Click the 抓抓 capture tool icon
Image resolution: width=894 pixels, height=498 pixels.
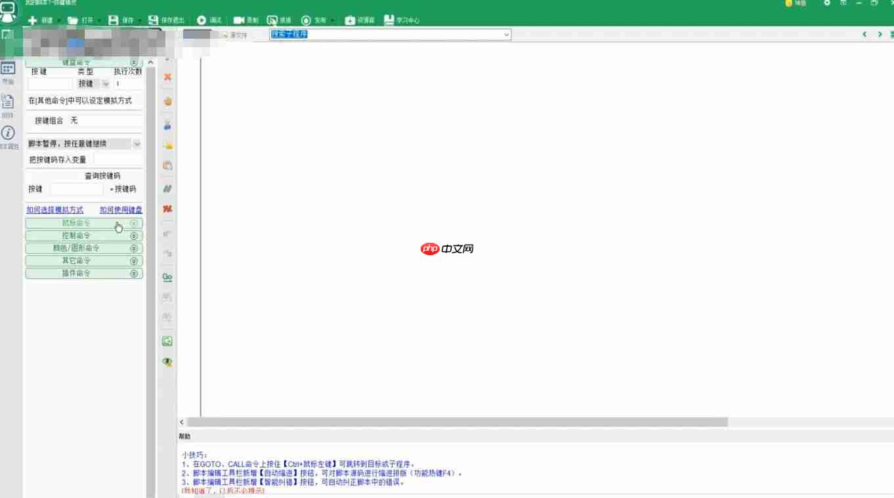(x=272, y=20)
